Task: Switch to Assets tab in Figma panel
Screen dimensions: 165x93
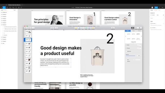Action: tap(5, 10)
